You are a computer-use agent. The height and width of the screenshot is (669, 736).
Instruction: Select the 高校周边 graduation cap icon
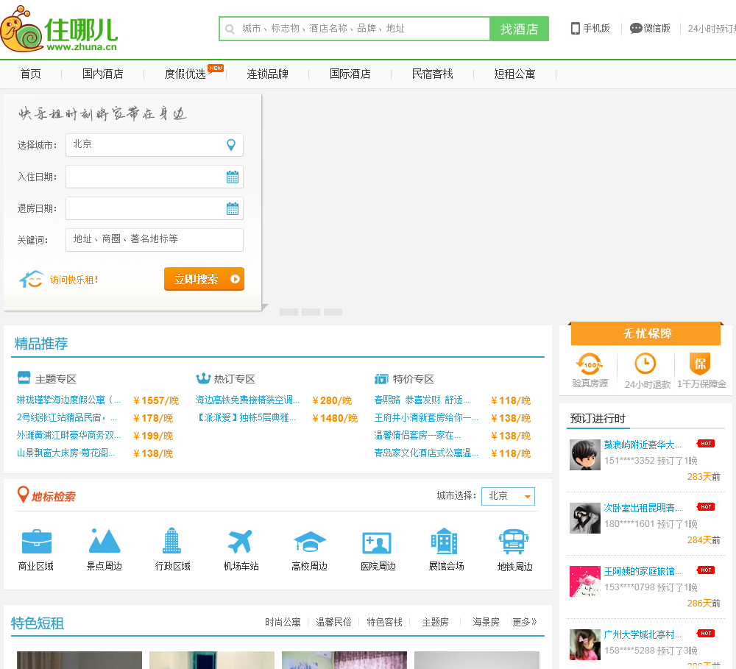(309, 541)
